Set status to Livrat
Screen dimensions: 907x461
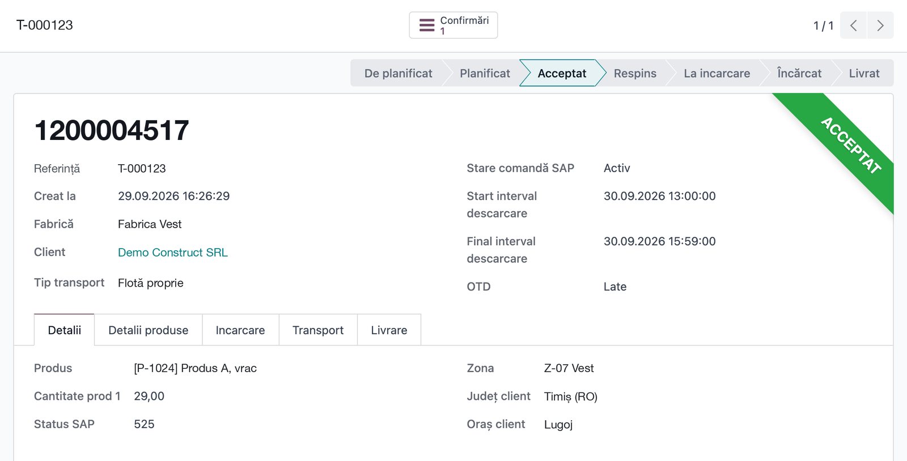pyautogui.click(x=864, y=73)
